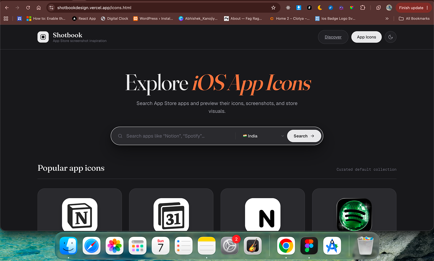434x261 pixels.
Task: Open Finder from the Dock
Action: coord(68,246)
